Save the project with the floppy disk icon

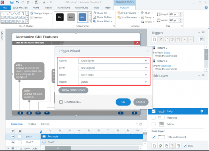(x=12, y=2)
